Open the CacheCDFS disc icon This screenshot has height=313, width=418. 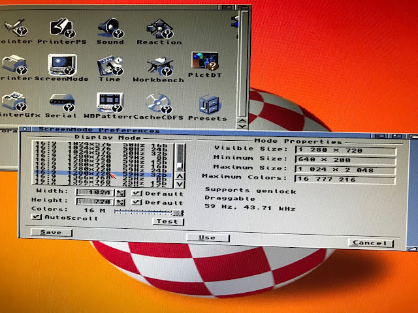pos(158,104)
